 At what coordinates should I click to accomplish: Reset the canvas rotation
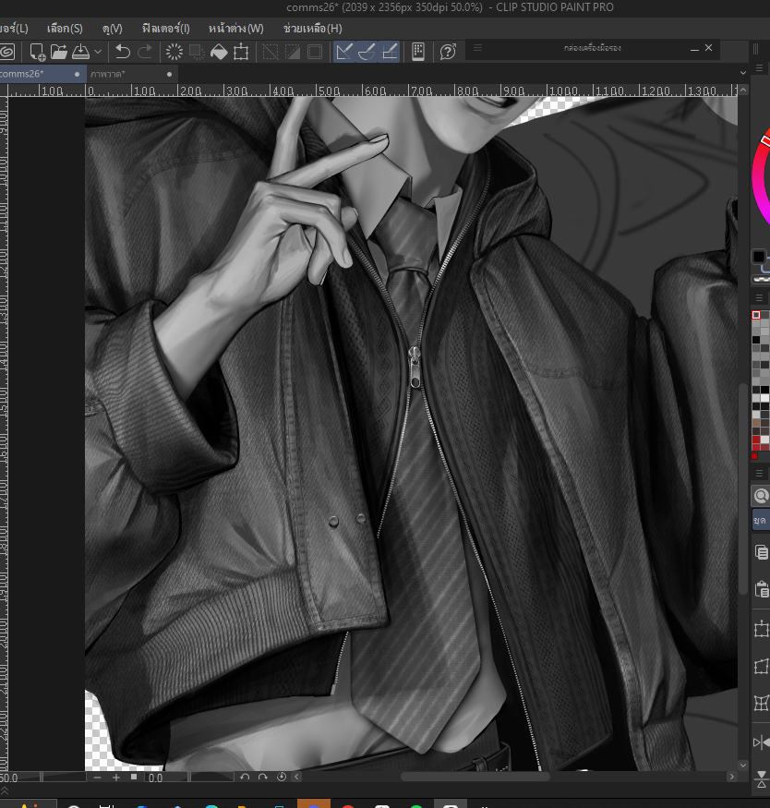point(282,777)
